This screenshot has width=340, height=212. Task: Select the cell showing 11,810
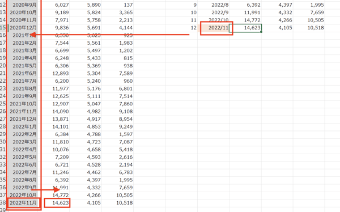pos(54,142)
